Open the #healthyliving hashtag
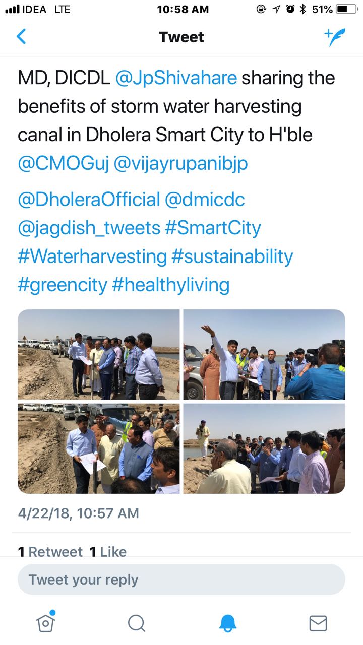 171,285
